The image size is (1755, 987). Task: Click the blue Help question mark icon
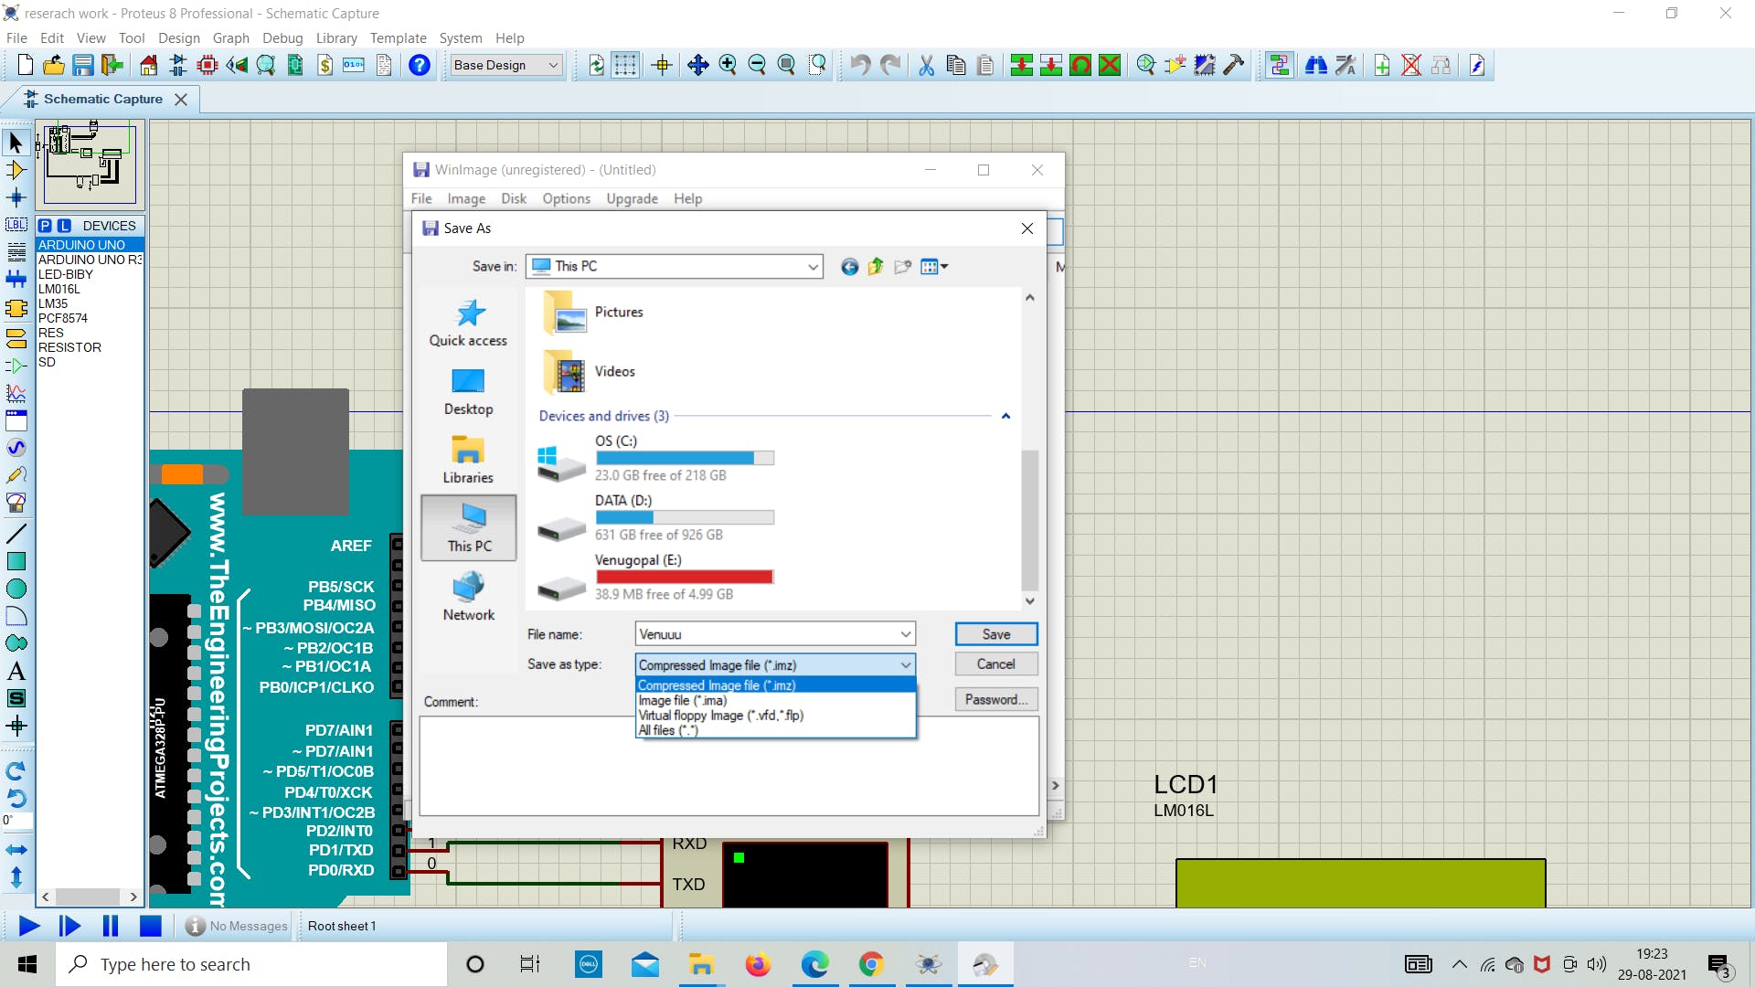tap(420, 65)
